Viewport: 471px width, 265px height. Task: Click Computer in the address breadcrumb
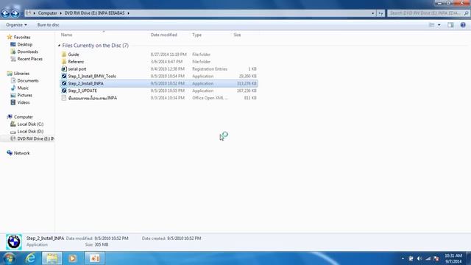click(x=47, y=13)
